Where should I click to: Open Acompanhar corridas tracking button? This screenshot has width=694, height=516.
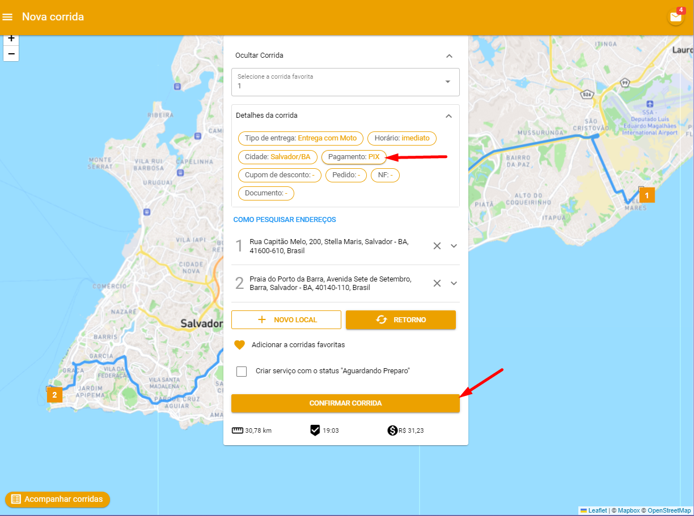pos(57,499)
